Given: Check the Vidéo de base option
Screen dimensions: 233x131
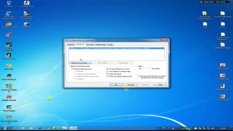Looking at the screenshot, I should click(107, 74).
